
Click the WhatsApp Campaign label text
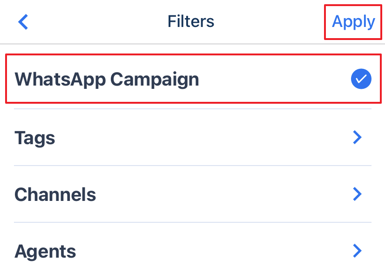[107, 80]
